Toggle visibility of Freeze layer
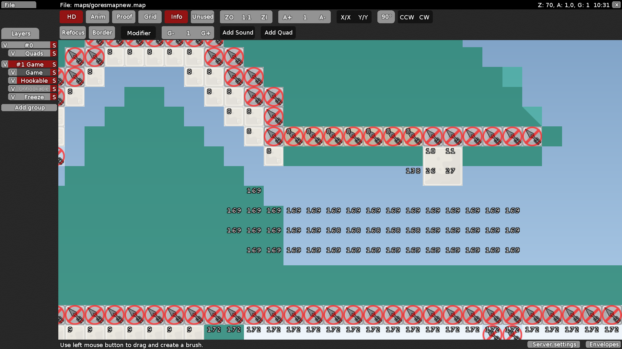 pyautogui.click(x=13, y=97)
